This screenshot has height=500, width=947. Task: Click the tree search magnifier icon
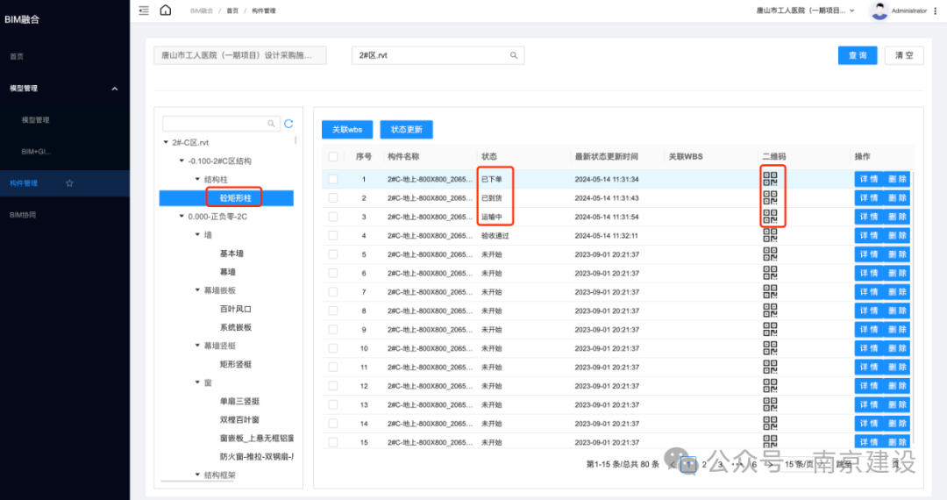[271, 124]
